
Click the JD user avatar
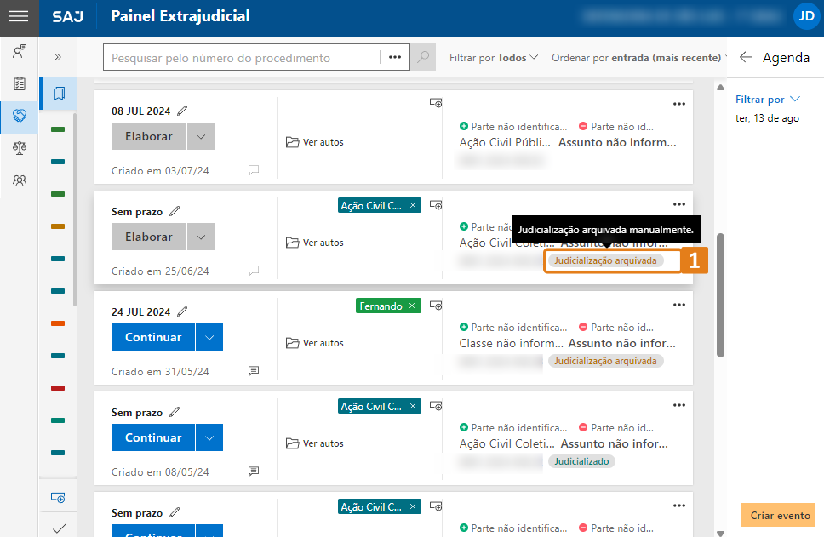pyautogui.click(x=806, y=16)
